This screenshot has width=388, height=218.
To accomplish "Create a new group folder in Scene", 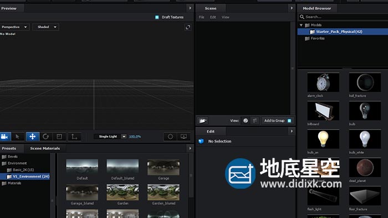I will pyautogui.click(x=203, y=121).
